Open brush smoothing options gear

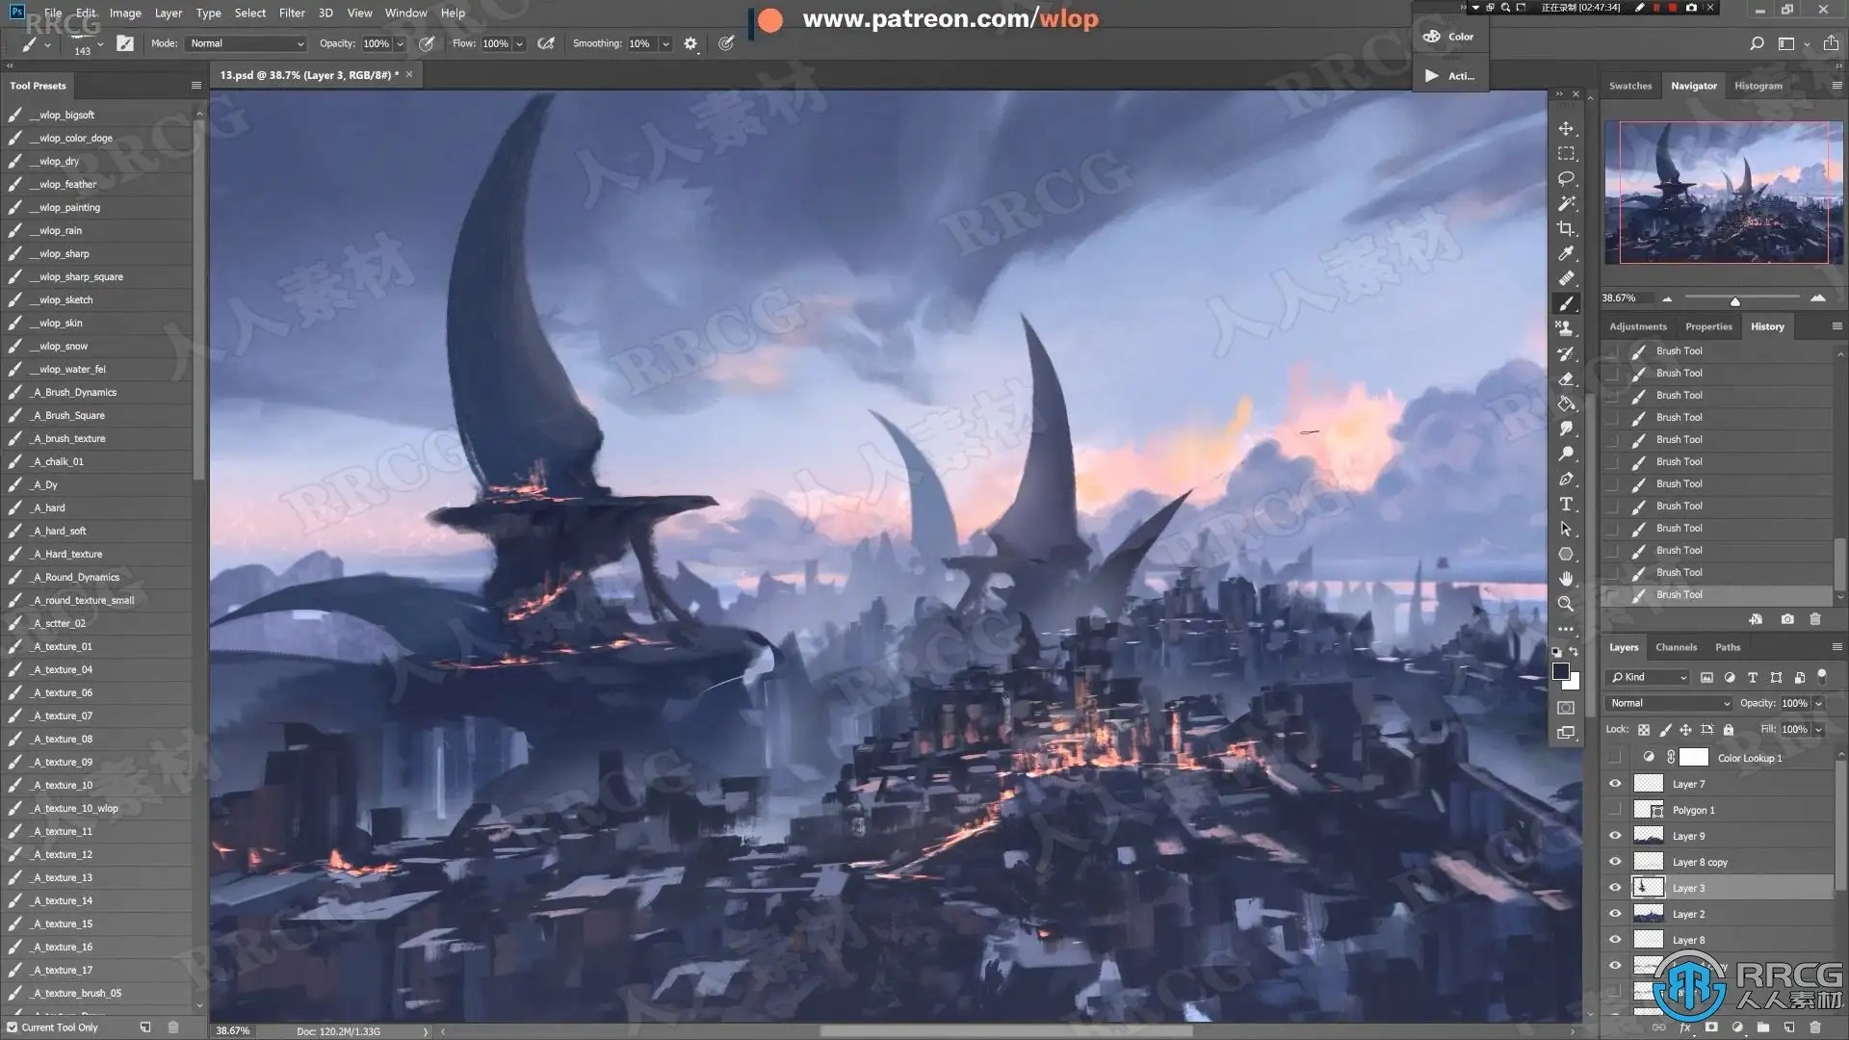pyautogui.click(x=690, y=43)
